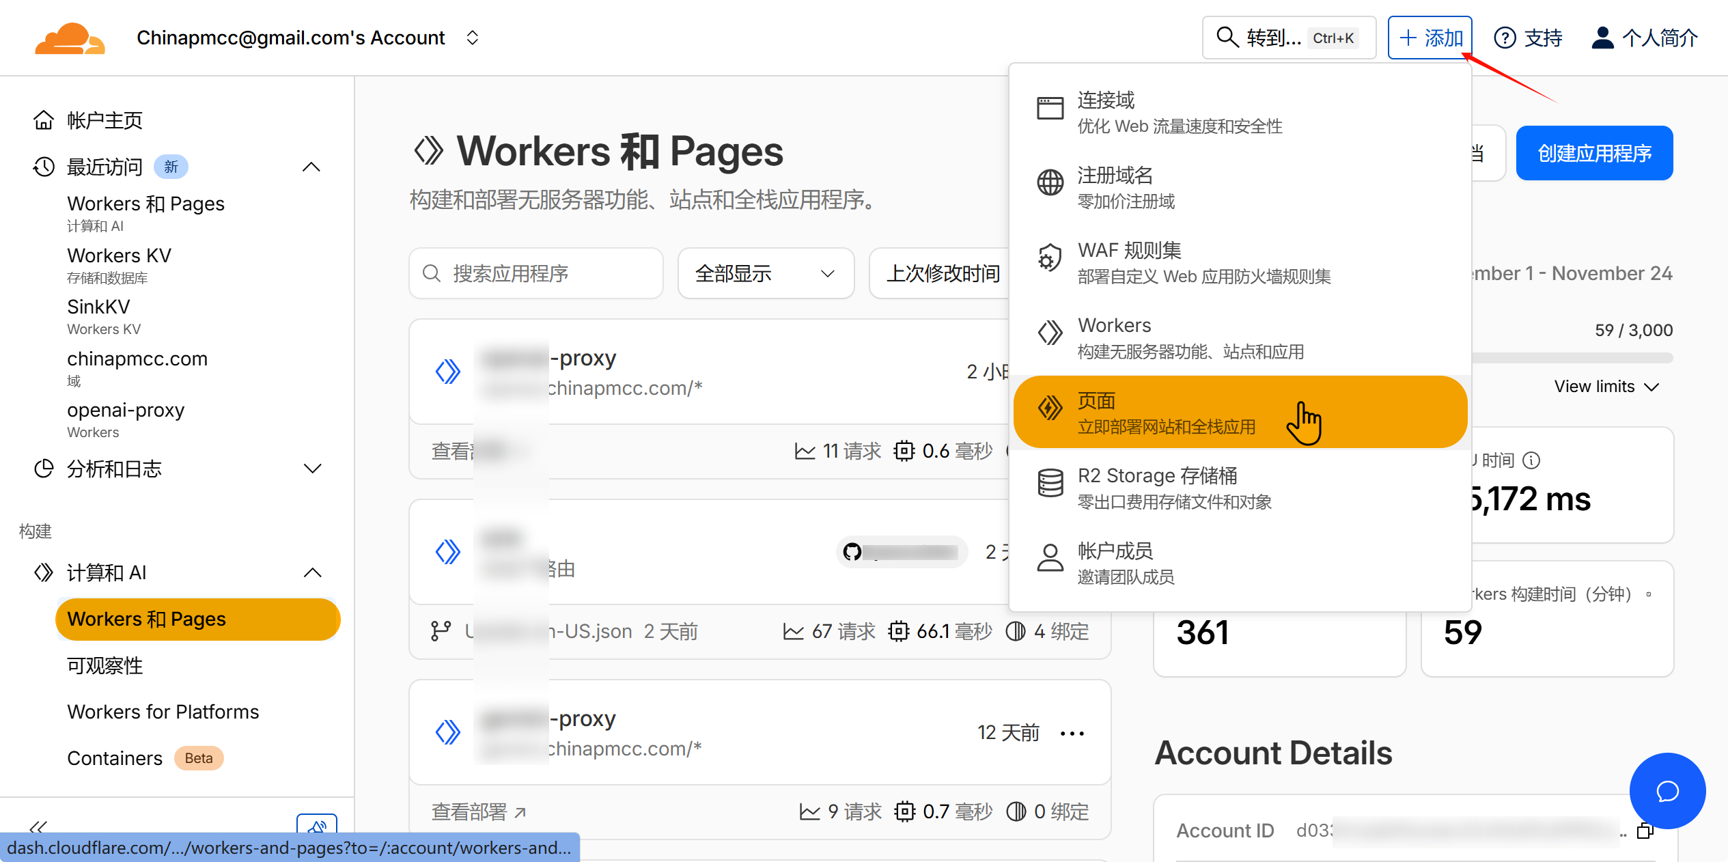
Task: Expand the 分析和日志 section
Action: 312,469
